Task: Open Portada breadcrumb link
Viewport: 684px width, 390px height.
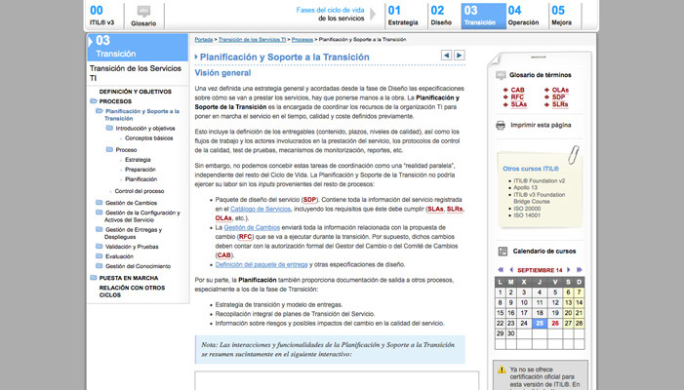Action: tap(204, 40)
